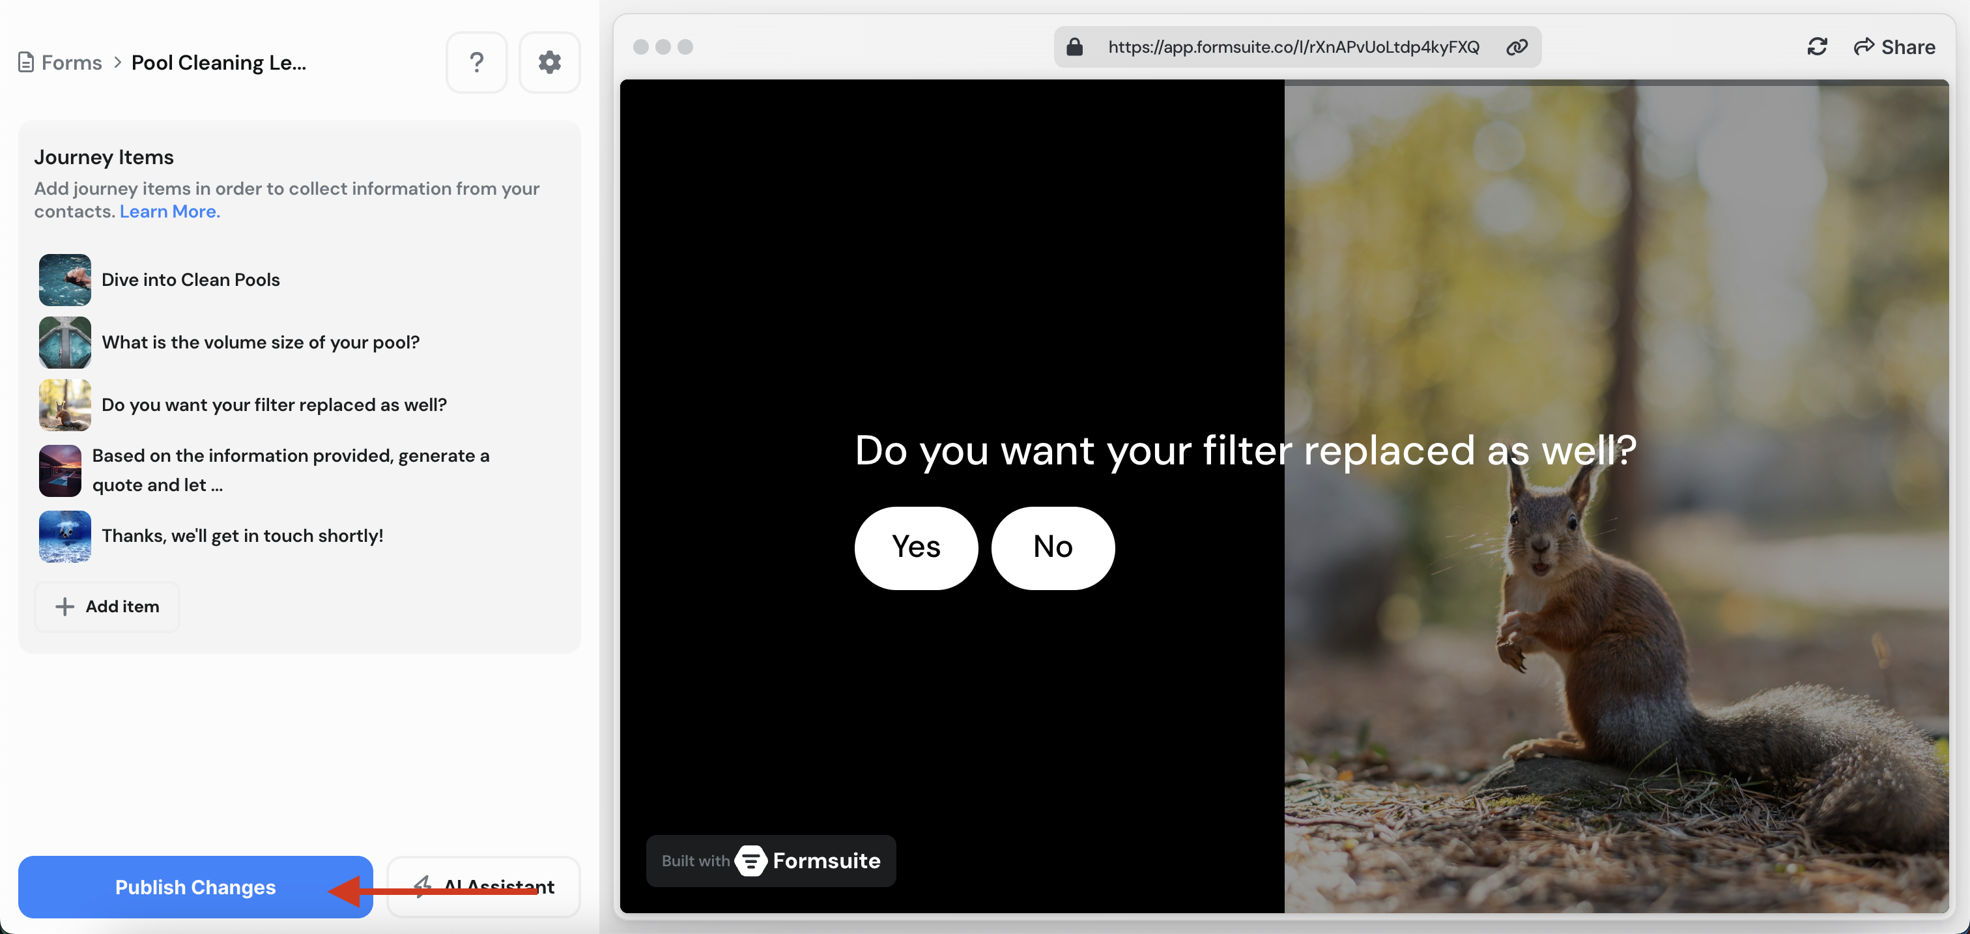Open the Learn More link
Image resolution: width=1970 pixels, height=934 pixels.
tap(169, 212)
